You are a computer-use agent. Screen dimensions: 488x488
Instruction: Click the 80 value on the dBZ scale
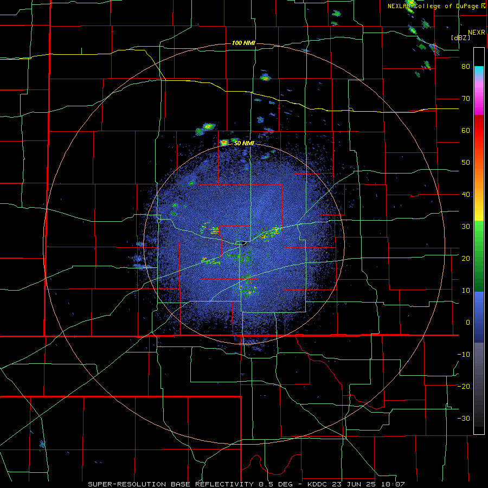pos(466,67)
